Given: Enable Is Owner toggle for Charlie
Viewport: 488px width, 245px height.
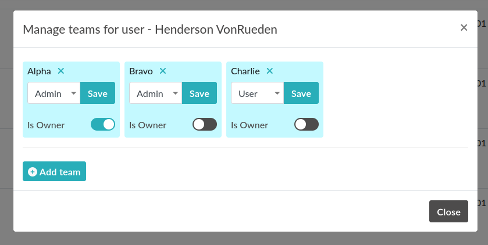Looking at the screenshot, I should 307,124.
